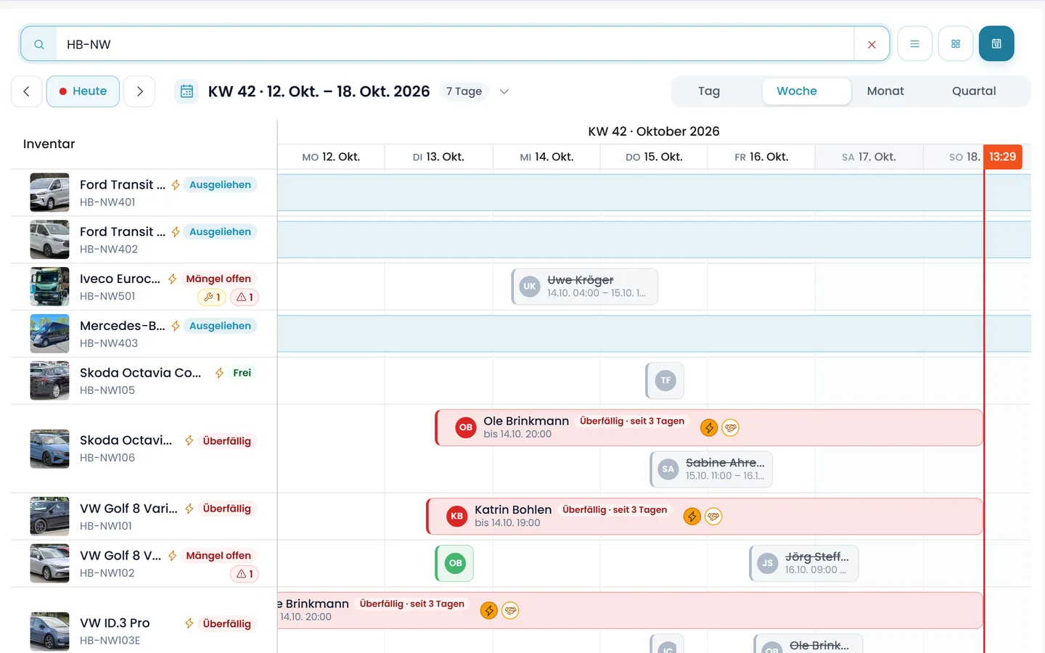This screenshot has width=1045, height=653.
Task: Open the TF booking chip for Skoda HB-NW105
Action: [665, 380]
